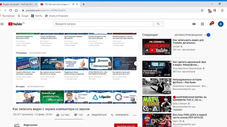
Task: Click the red extension icon with badge
Action: click(209, 11)
